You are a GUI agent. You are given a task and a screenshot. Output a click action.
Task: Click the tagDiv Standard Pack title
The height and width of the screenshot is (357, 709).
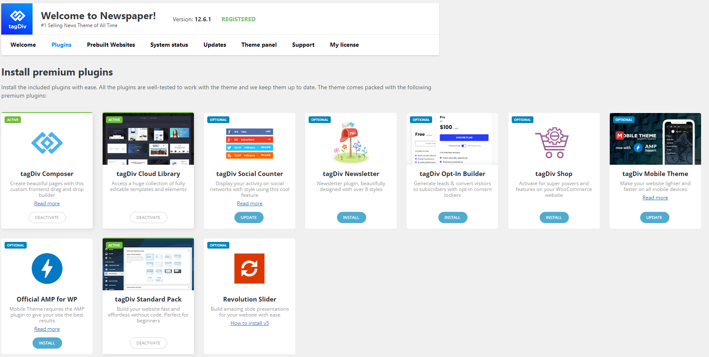point(148,299)
